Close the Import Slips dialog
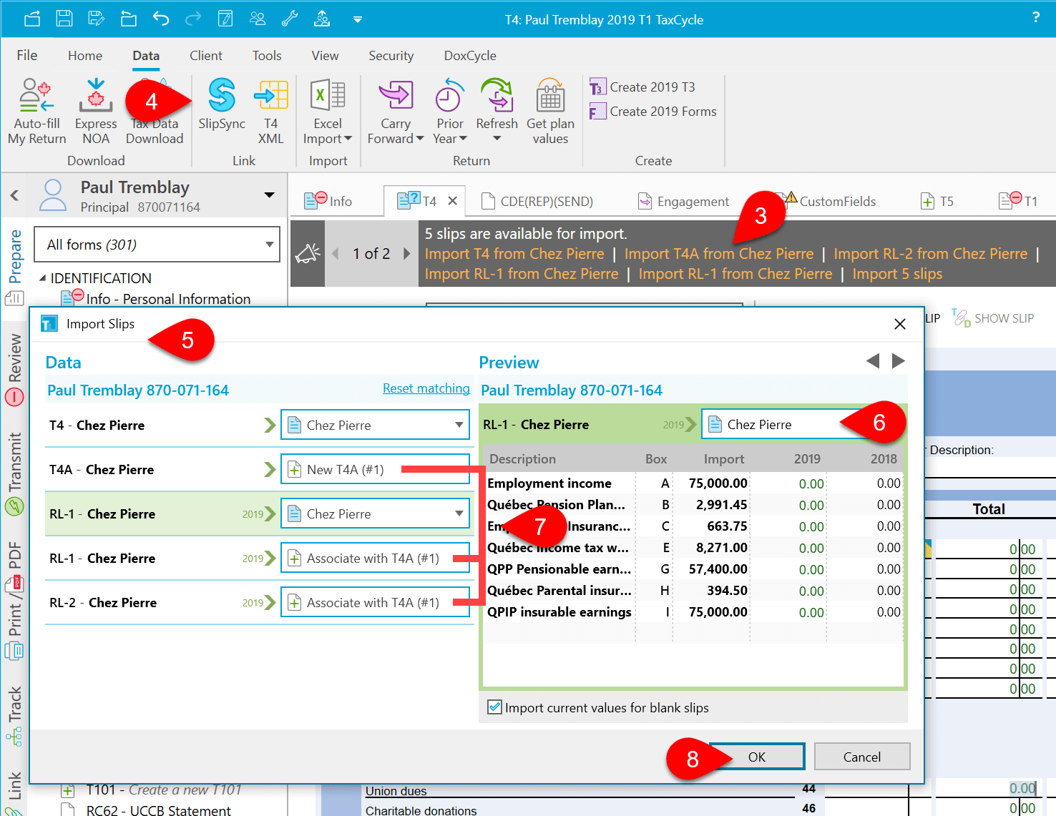 pyautogui.click(x=900, y=324)
